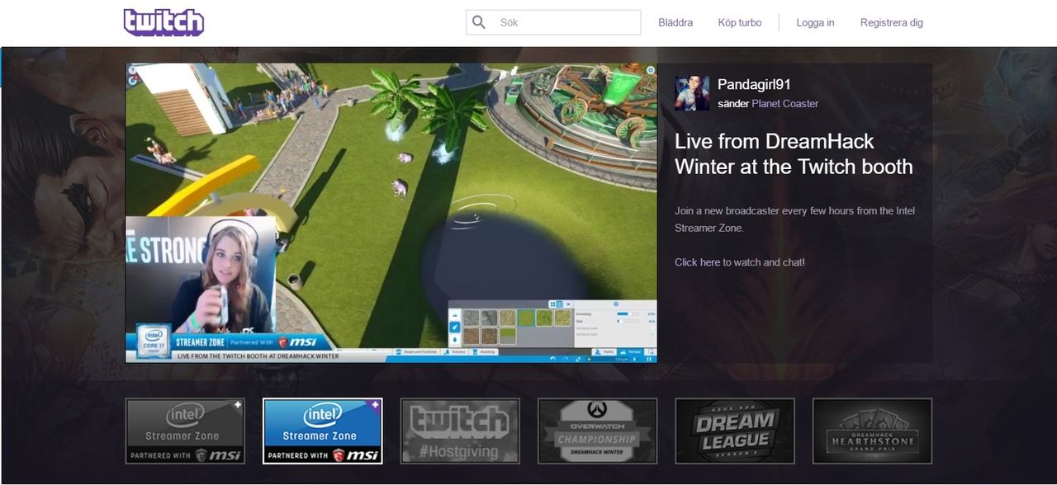Open the Pandagirl91 profile avatar
This screenshot has width=1057, height=485.
pos(692,93)
